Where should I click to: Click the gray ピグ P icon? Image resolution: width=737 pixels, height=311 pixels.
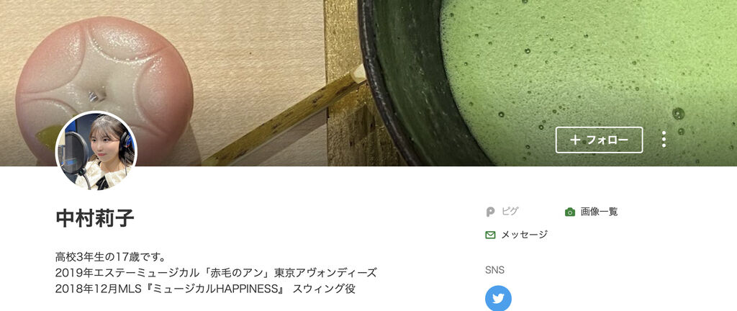pos(490,212)
